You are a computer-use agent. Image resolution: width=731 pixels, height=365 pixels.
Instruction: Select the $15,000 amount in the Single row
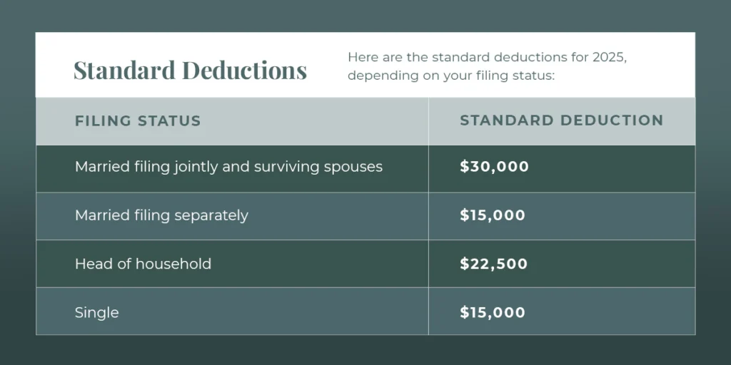[x=493, y=312]
